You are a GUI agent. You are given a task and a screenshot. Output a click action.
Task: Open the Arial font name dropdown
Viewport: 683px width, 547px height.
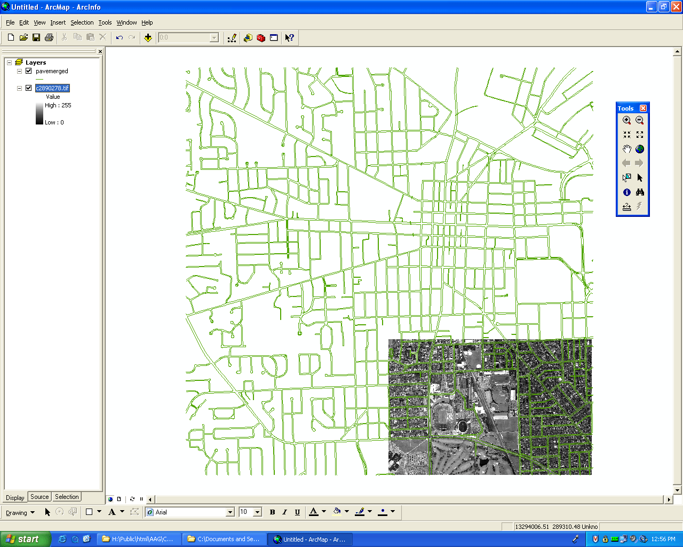pos(230,512)
